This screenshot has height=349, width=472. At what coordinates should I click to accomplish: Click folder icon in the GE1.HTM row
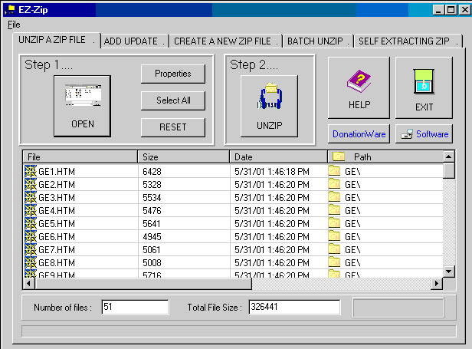tap(334, 170)
